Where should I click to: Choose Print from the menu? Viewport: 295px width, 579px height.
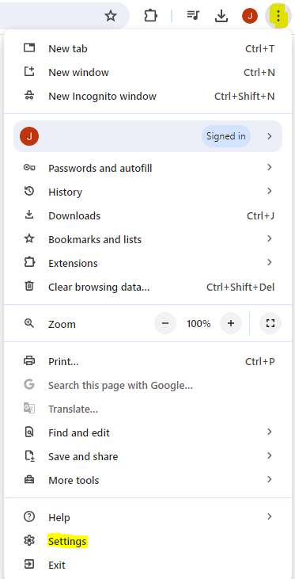tap(147, 361)
